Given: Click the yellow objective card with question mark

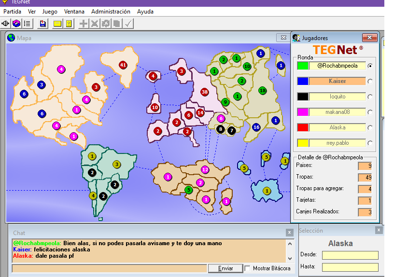Looking at the screenshot, I should [x=69, y=23].
